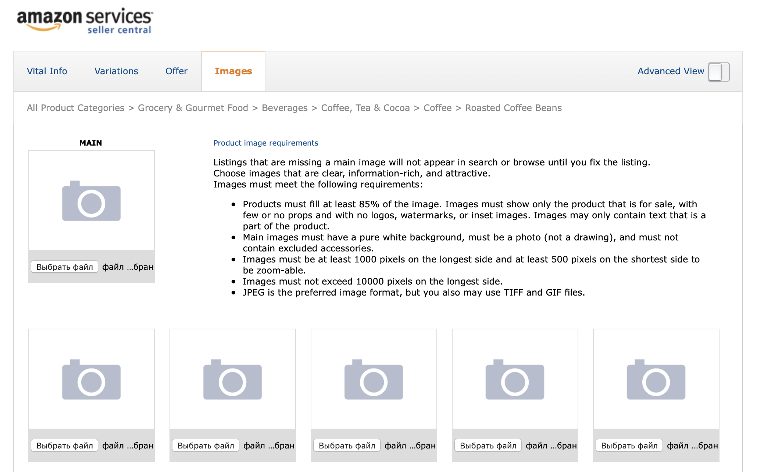The width and height of the screenshot is (764, 472).
Task: Click Roasted Coffee Beans breadcrumb
Action: pos(513,108)
